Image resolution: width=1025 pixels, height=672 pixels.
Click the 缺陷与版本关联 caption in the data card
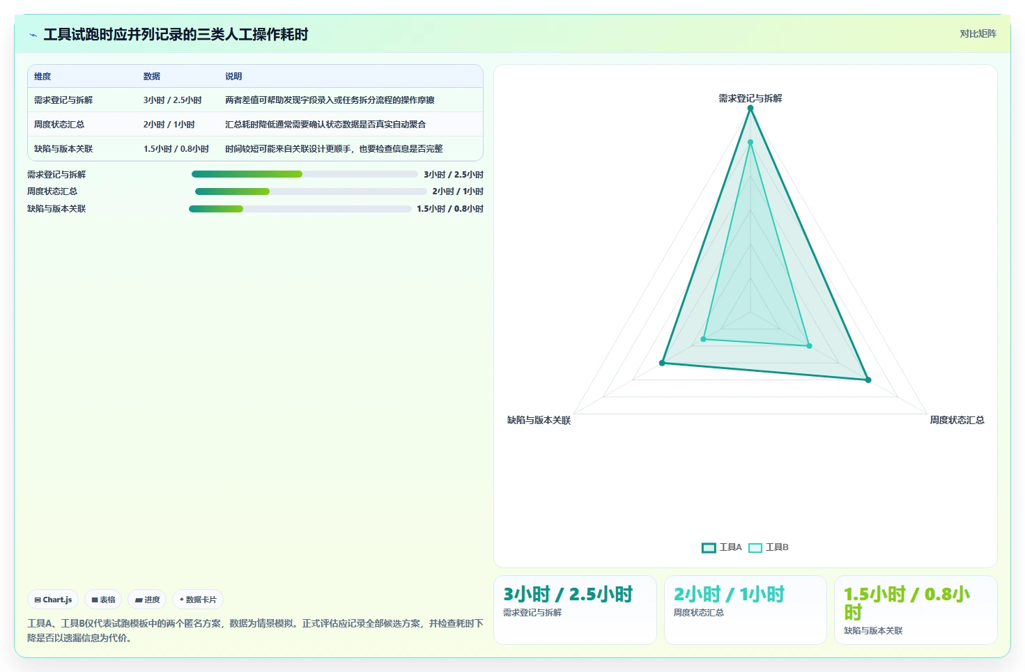pos(873,631)
